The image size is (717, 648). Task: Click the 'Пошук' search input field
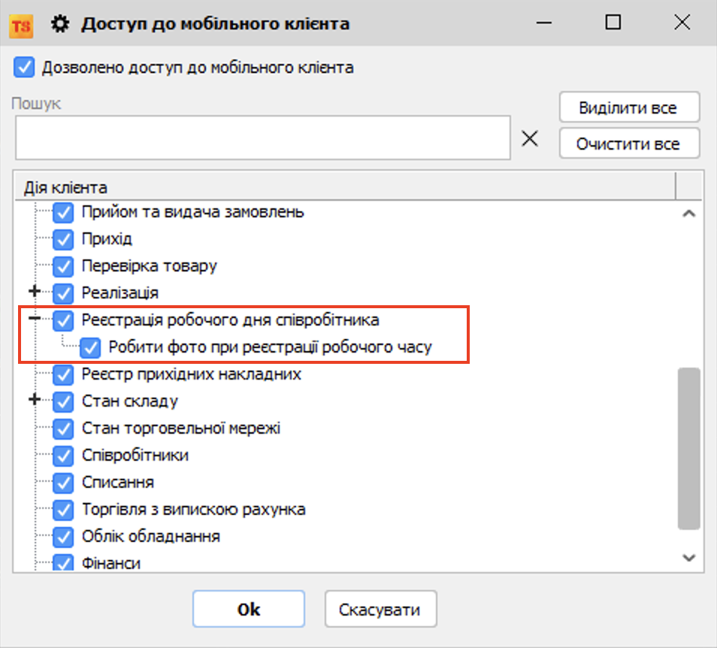(263, 138)
